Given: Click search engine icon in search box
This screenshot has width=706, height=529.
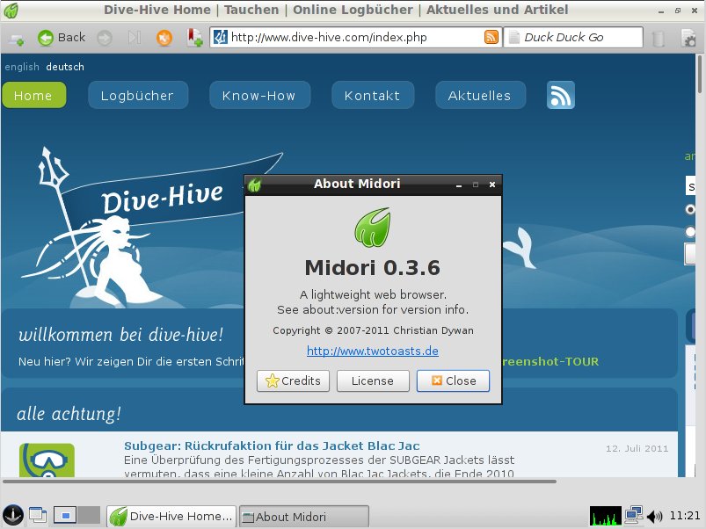Looking at the screenshot, I should coord(514,37).
